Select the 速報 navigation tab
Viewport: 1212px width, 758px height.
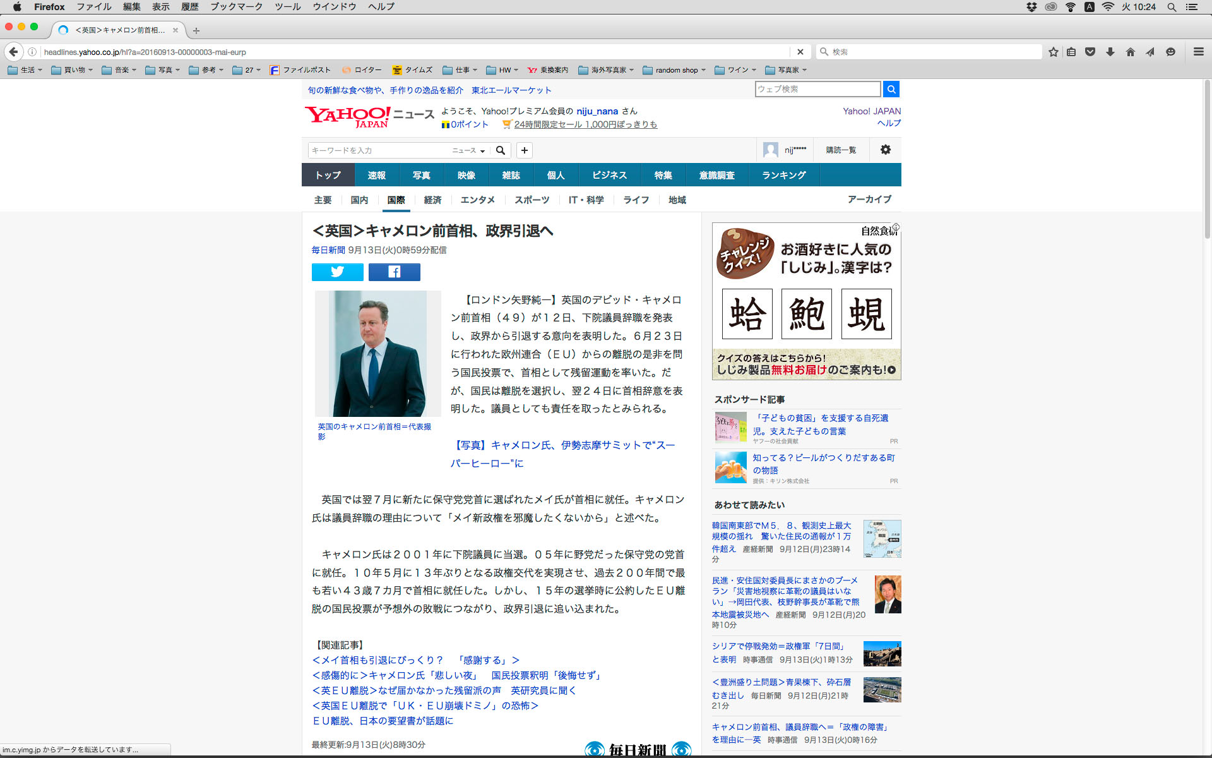[376, 175]
